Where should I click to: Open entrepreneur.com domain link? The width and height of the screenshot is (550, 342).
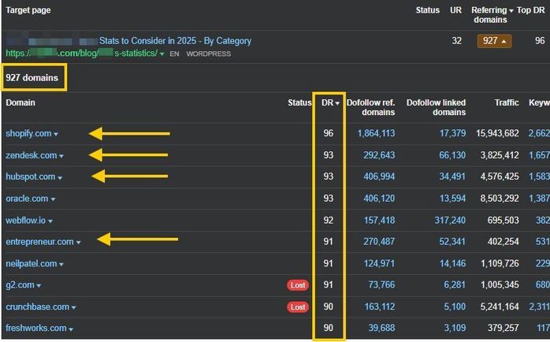click(39, 242)
